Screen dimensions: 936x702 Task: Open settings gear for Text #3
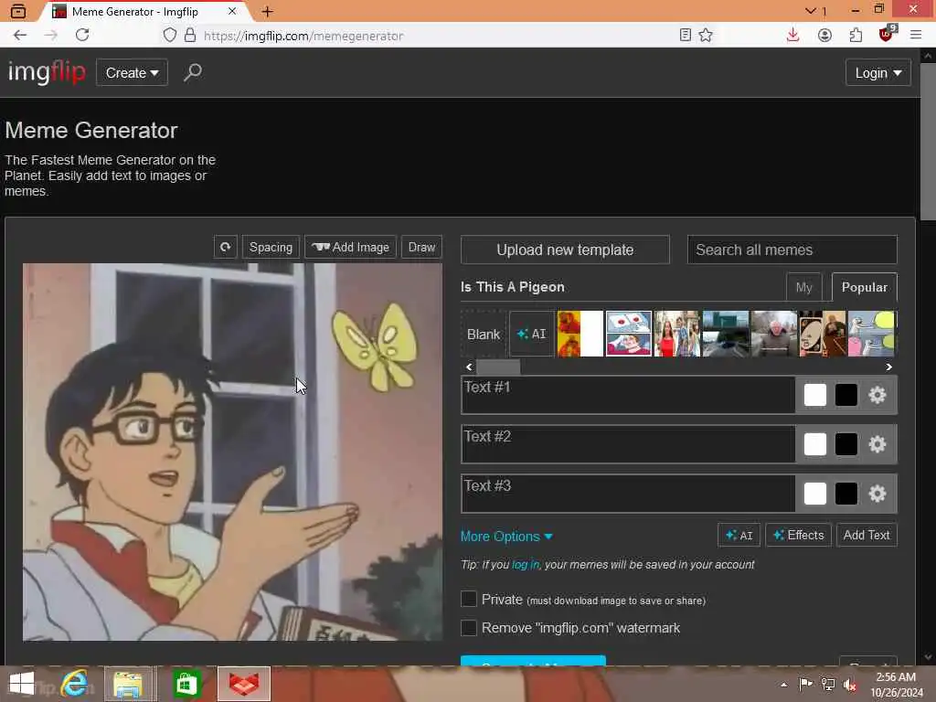pyautogui.click(x=877, y=494)
